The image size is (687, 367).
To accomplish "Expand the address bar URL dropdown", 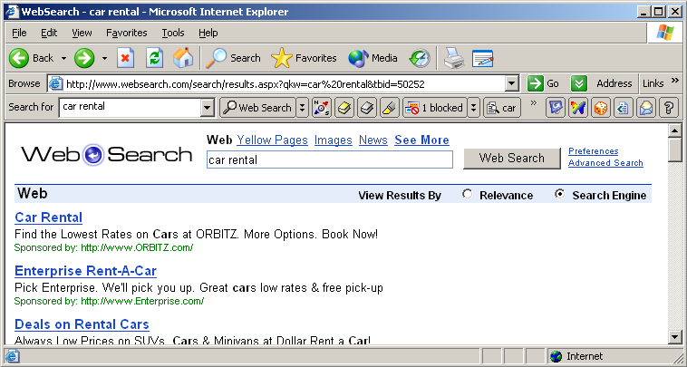I will tap(511, 83).
